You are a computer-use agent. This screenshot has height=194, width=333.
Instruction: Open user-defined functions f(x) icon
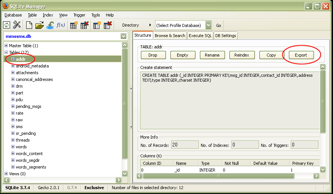(x=61, y=25)
